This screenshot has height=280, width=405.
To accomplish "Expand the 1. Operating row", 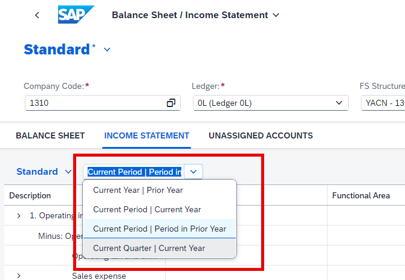I will 19,216.
